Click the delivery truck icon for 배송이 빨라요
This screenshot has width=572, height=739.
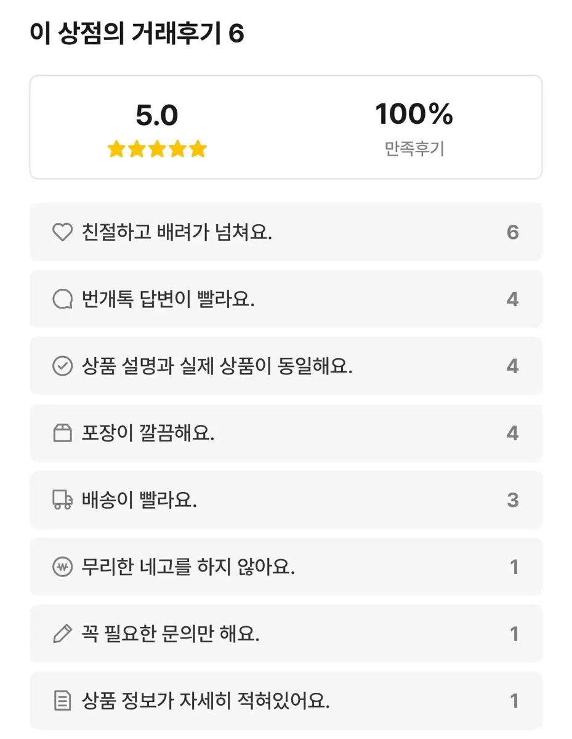[x=62, y=500]
